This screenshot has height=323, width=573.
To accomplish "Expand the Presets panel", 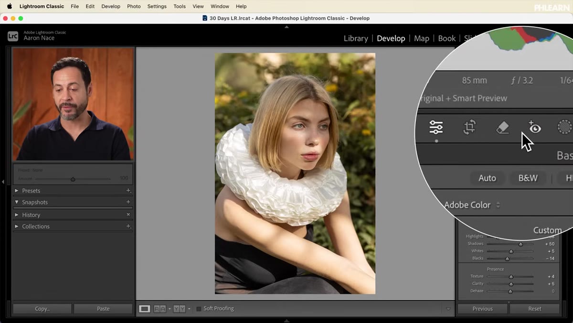I will tap(17, 191).
